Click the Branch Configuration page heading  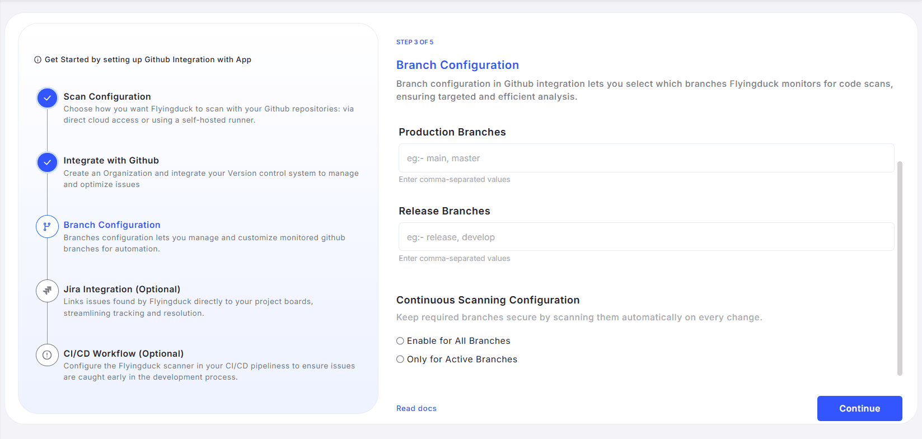(x=457, y=65)
